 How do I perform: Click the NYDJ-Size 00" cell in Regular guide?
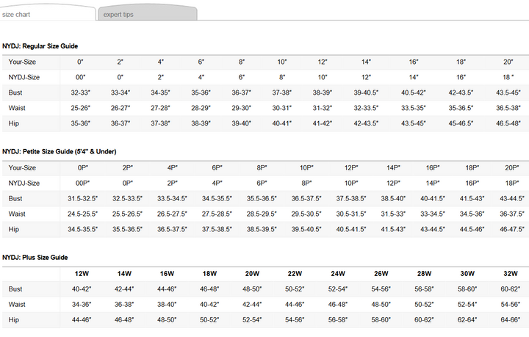(80, 77)
